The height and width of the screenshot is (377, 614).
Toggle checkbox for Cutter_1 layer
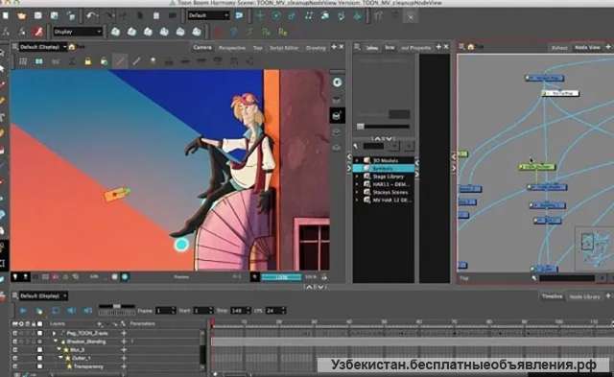(x=39, y=358)
